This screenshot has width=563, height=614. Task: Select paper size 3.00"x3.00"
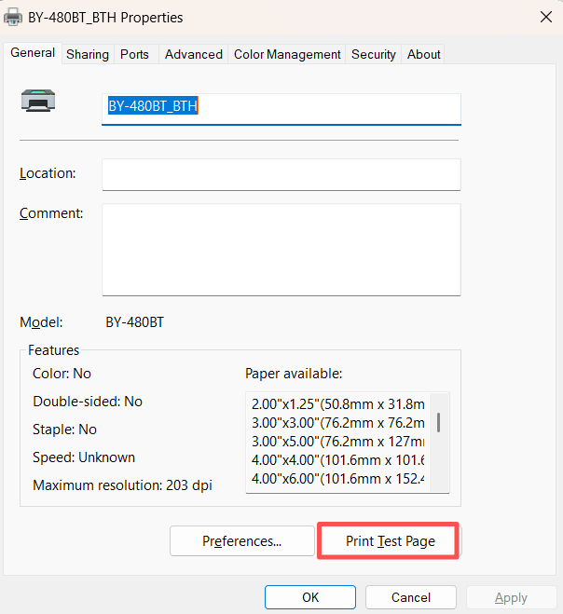tap(338, 423)
